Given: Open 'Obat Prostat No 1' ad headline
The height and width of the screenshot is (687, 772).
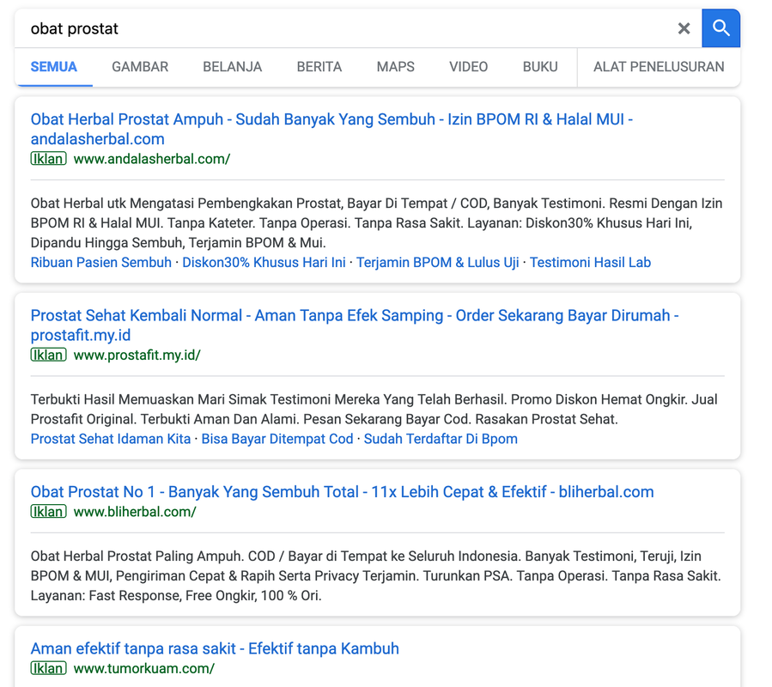Looking at the screenshot, I should pyautogui.click(x=342, y=492).
